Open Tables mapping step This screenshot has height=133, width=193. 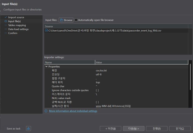pos(17,25)
